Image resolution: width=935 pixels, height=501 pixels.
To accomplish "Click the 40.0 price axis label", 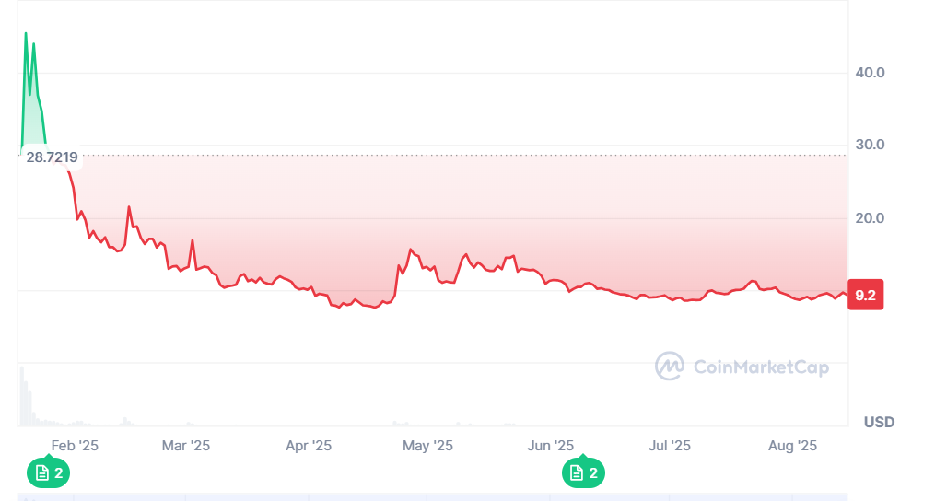I will coord(871,73).
